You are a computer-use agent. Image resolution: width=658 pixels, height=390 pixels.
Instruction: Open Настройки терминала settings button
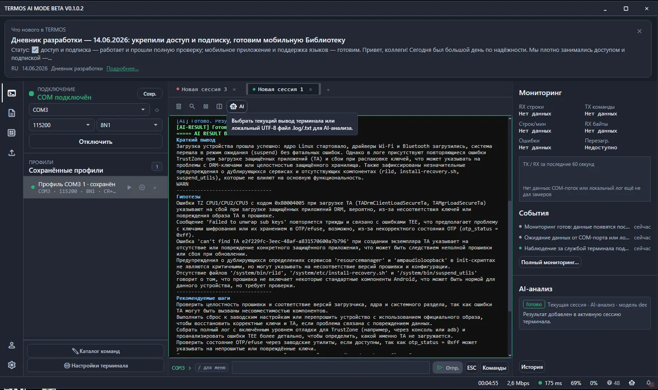tap(96, 366)
